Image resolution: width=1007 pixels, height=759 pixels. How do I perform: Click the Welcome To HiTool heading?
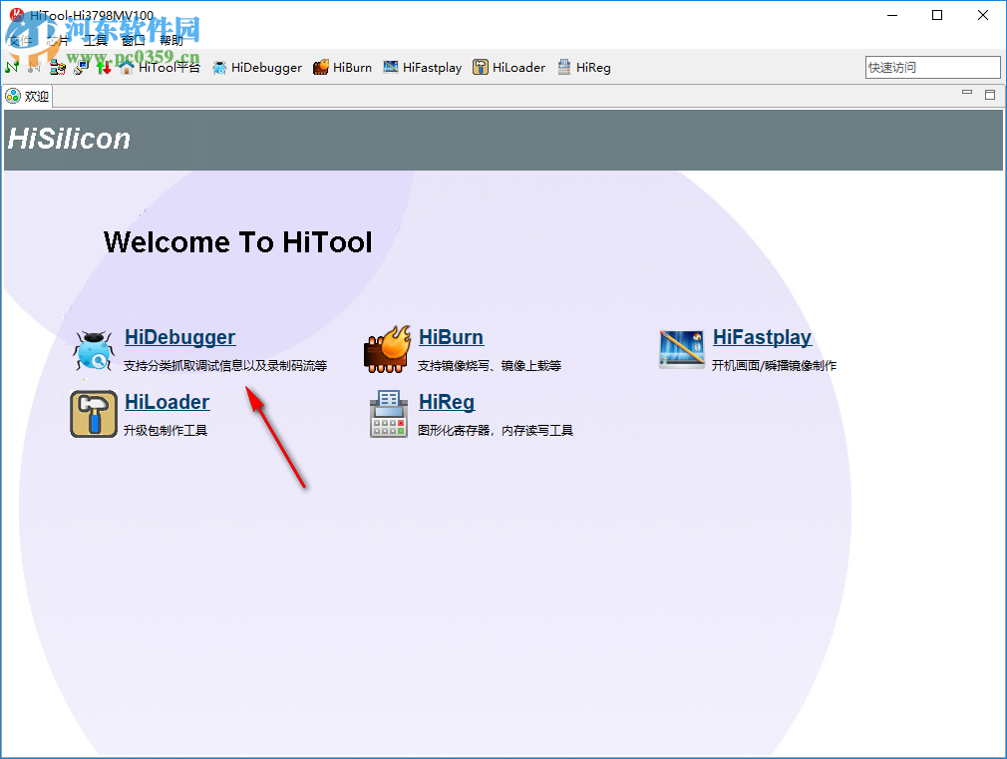pyautogui.click(x=237, y=242)
